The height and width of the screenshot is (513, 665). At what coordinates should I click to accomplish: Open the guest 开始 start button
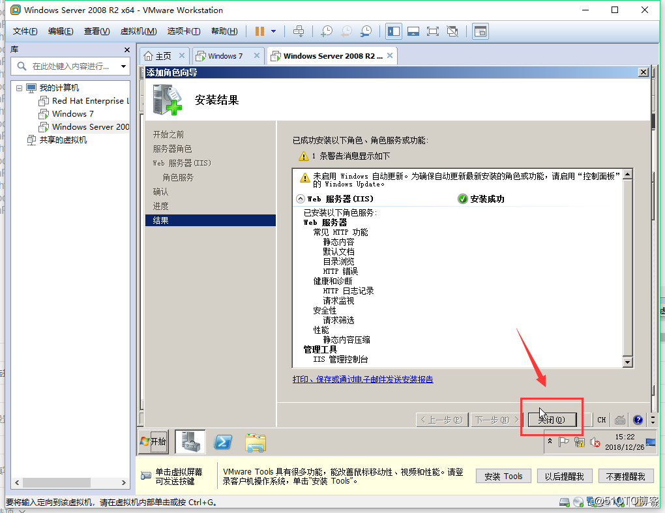pos(153,442)
